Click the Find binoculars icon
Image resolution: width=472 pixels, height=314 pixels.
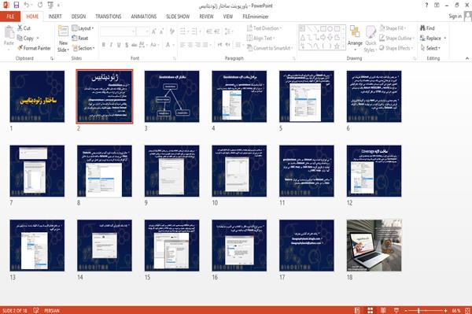pos(422,28)
